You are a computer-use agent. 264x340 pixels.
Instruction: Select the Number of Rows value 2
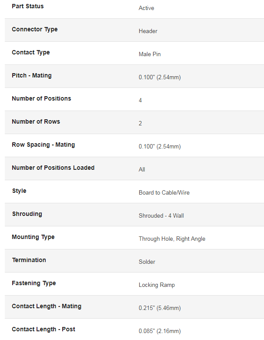(140, 123)
